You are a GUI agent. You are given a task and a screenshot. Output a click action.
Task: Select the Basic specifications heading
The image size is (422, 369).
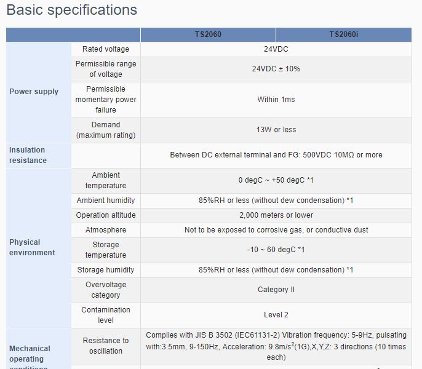pos(72,10)
